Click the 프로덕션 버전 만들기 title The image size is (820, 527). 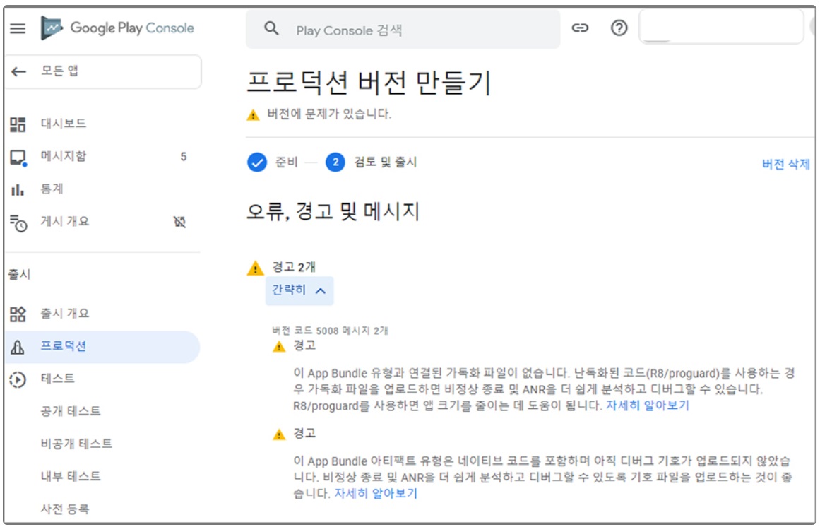tap(369, 83)
